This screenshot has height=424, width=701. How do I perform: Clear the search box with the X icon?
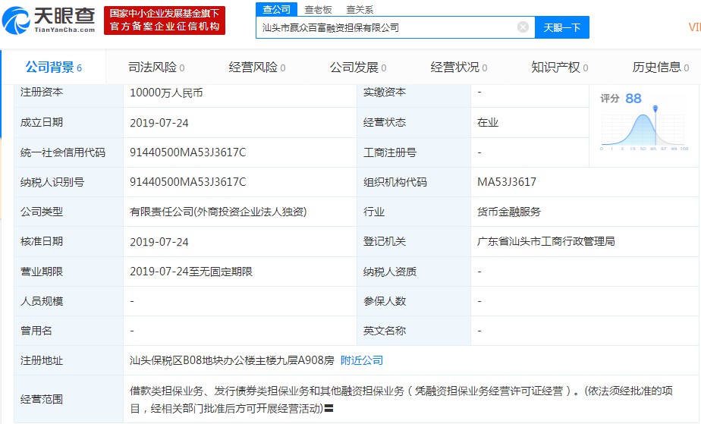click(x=523, y=27)
